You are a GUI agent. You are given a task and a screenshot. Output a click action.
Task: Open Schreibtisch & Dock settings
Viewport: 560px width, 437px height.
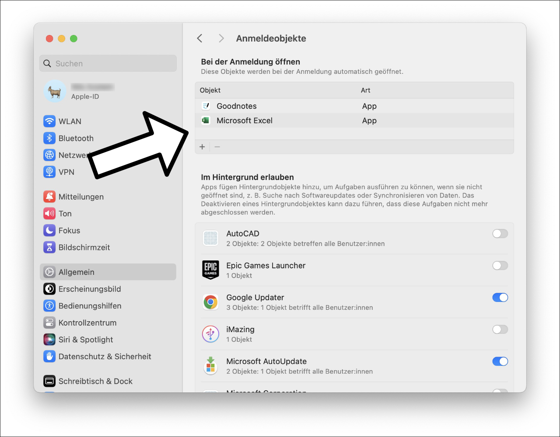pos(95,381)
